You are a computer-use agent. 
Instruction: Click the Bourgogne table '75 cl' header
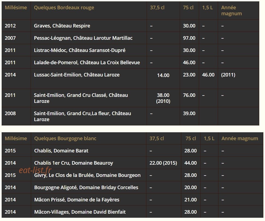click(x=191, y=139)
